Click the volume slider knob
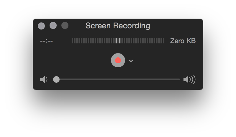 56,79
